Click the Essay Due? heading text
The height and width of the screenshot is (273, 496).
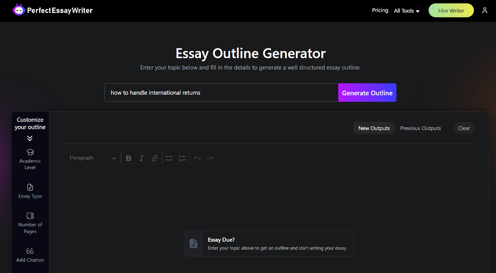(x=221, y=240)
